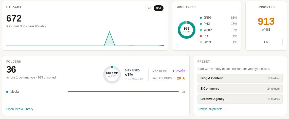Viewport: 289px width, 119px height.
Task: Open Media Library link
Action: click(x=21, y=109)
